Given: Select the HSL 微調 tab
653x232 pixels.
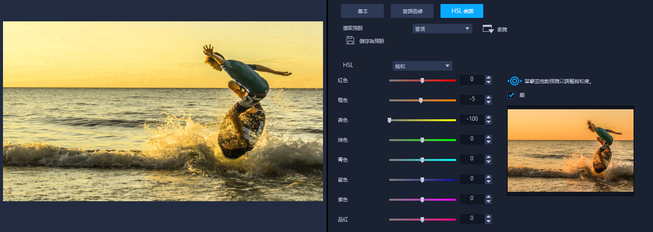Looking at the screenshot, I should pos(461,11).
